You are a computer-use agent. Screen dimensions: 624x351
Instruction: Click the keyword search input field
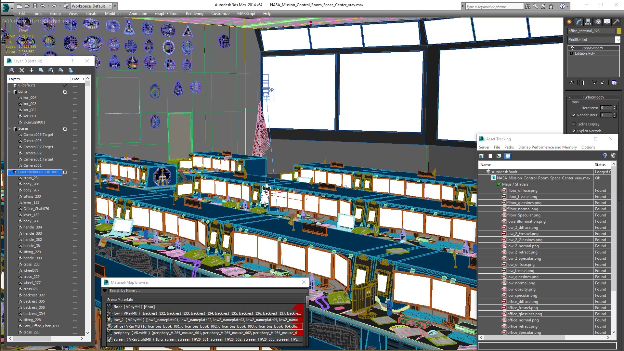pos(494,6)
